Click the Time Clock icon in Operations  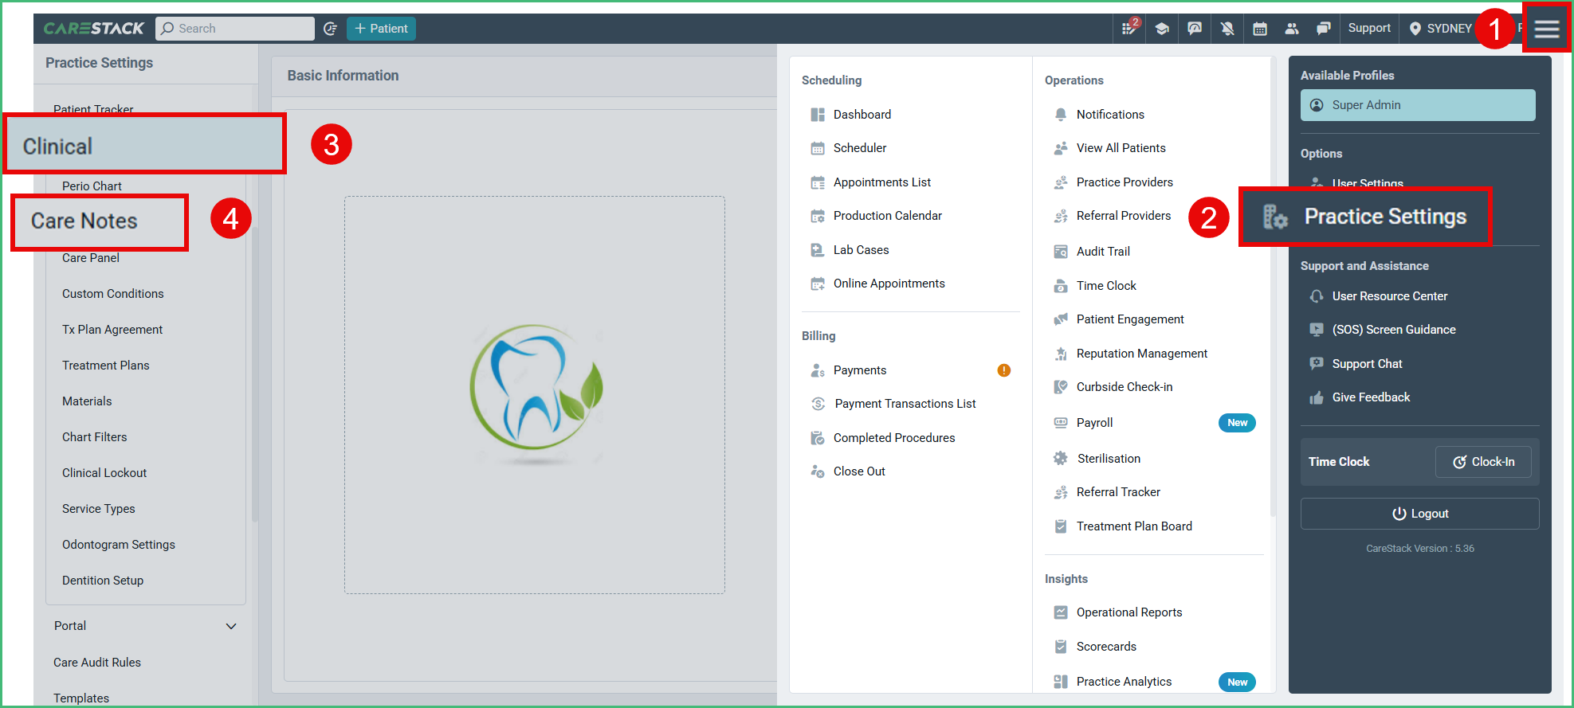tap(1061, 286)
